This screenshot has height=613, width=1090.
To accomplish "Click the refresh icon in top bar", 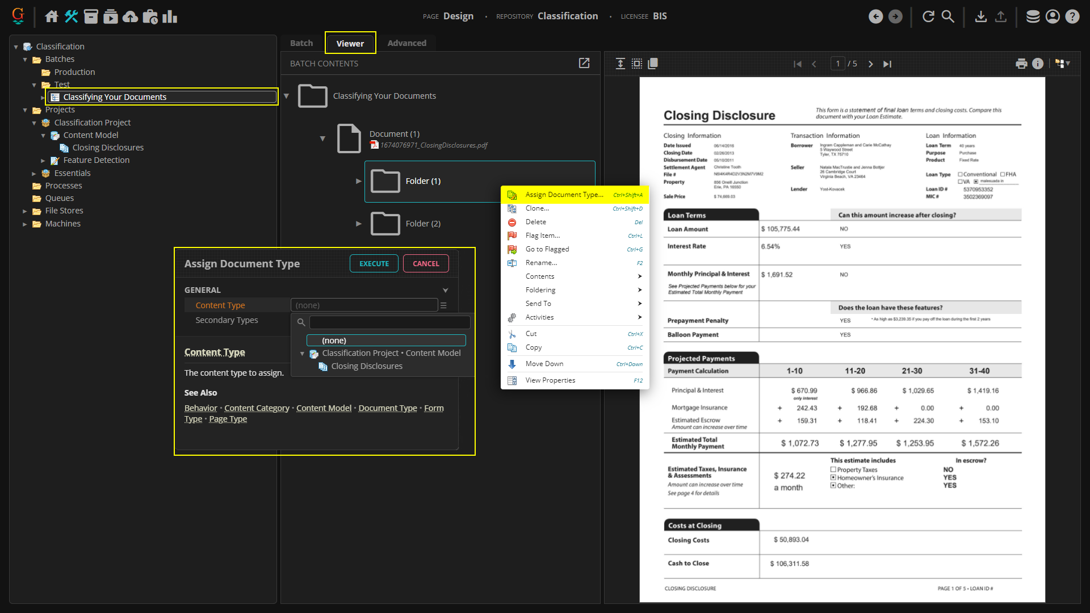I will (928, 16).
